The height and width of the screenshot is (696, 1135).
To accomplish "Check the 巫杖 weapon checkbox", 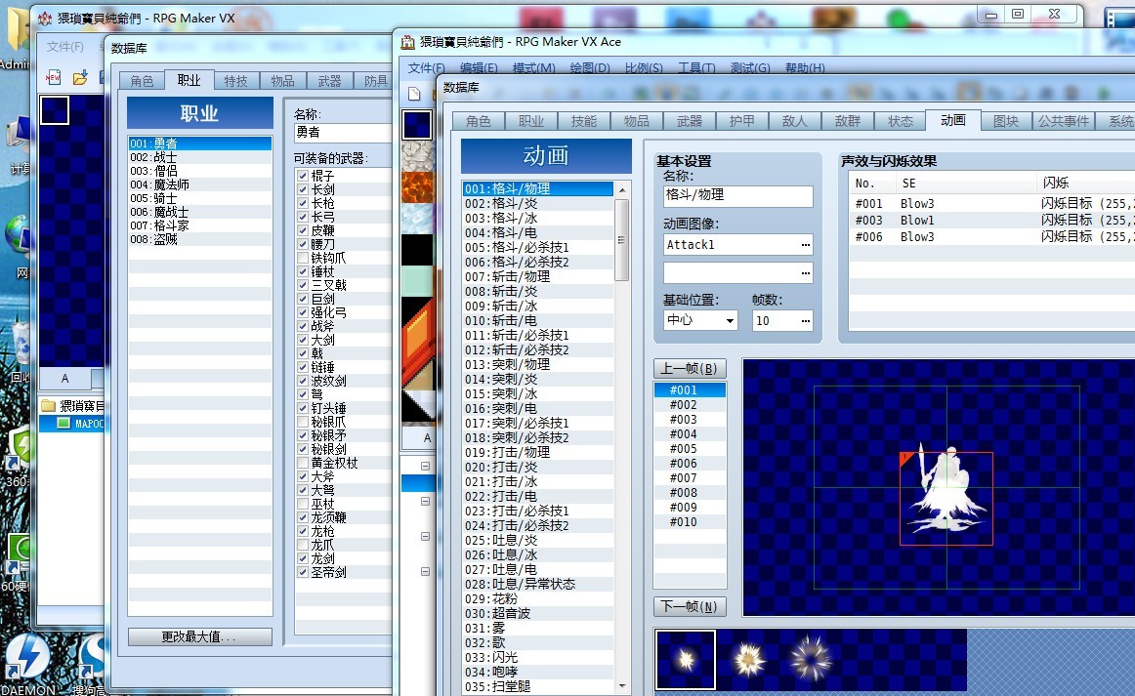I will (303, 505).
